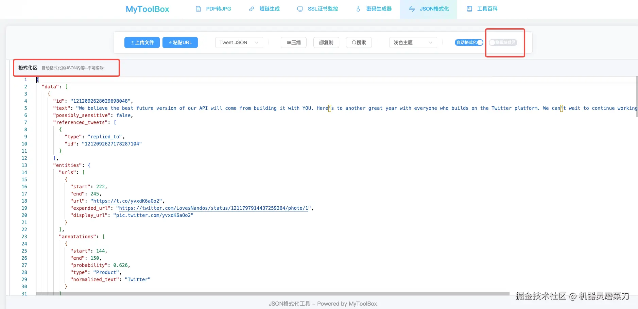Image resolution: width=638 pixels, height=309 pixels.
Task: Click the "referenced_tweets" key
Action: 81,122
